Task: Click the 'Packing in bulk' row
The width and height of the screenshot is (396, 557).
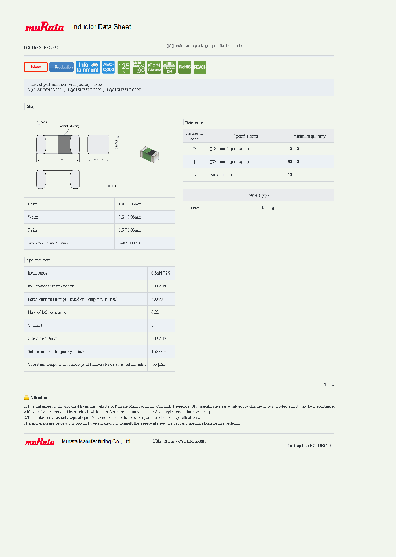Action: pos(258,175)
